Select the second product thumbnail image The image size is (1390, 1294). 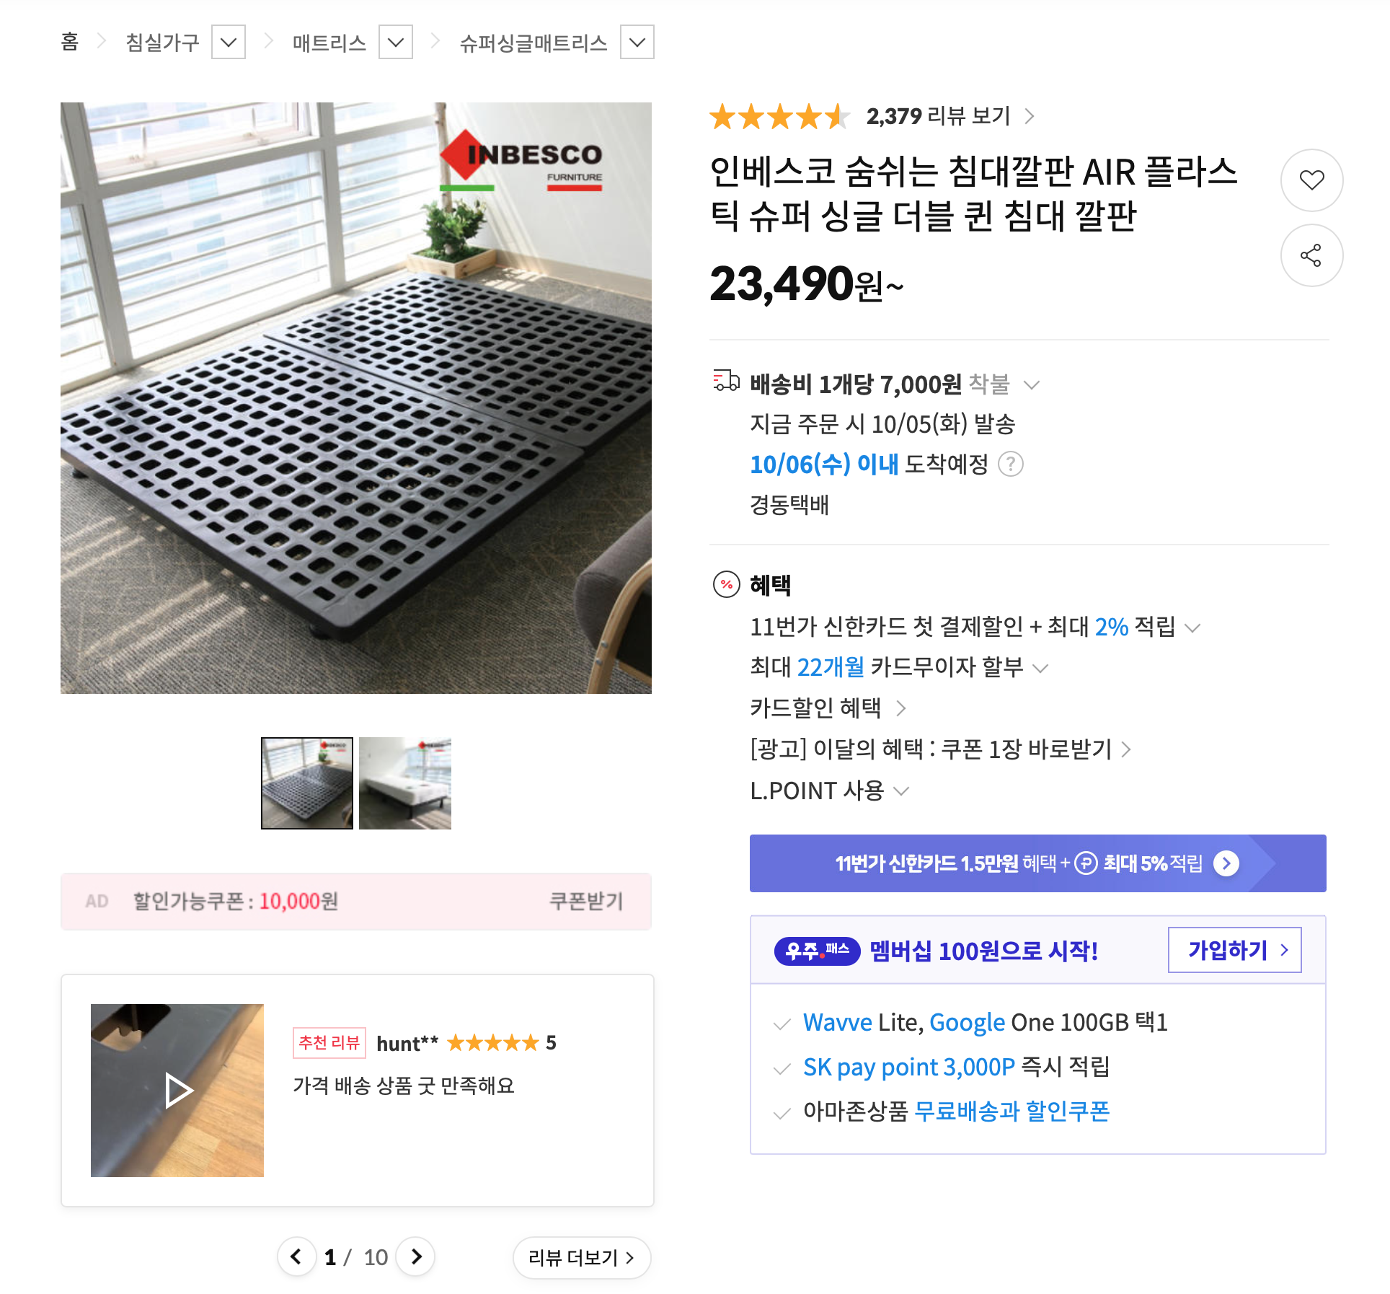point(405,783)
